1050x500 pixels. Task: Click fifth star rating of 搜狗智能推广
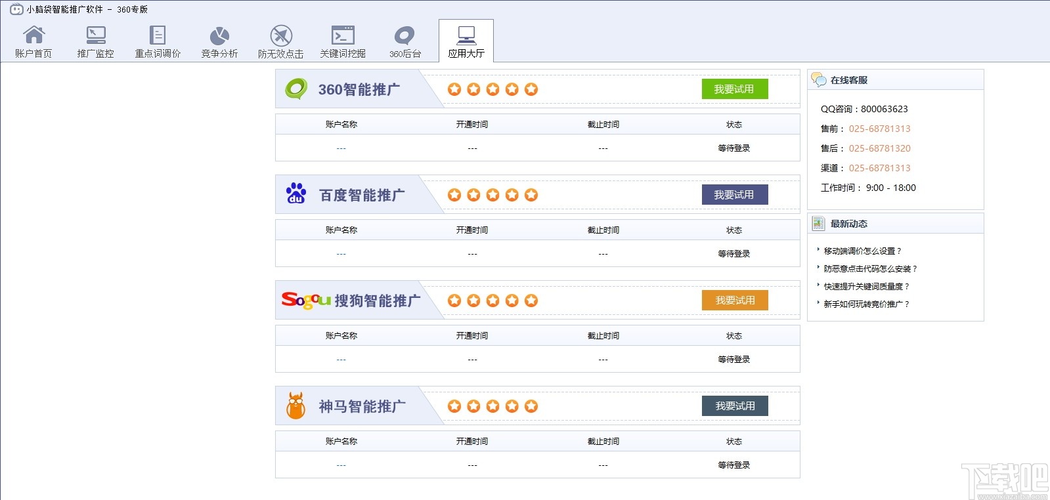[531, 301]
